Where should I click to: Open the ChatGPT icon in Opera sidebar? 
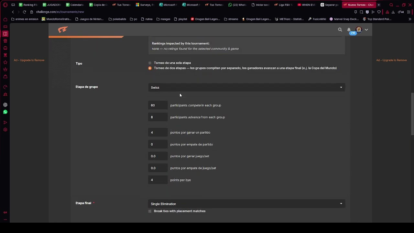click(x=5, y=105)
